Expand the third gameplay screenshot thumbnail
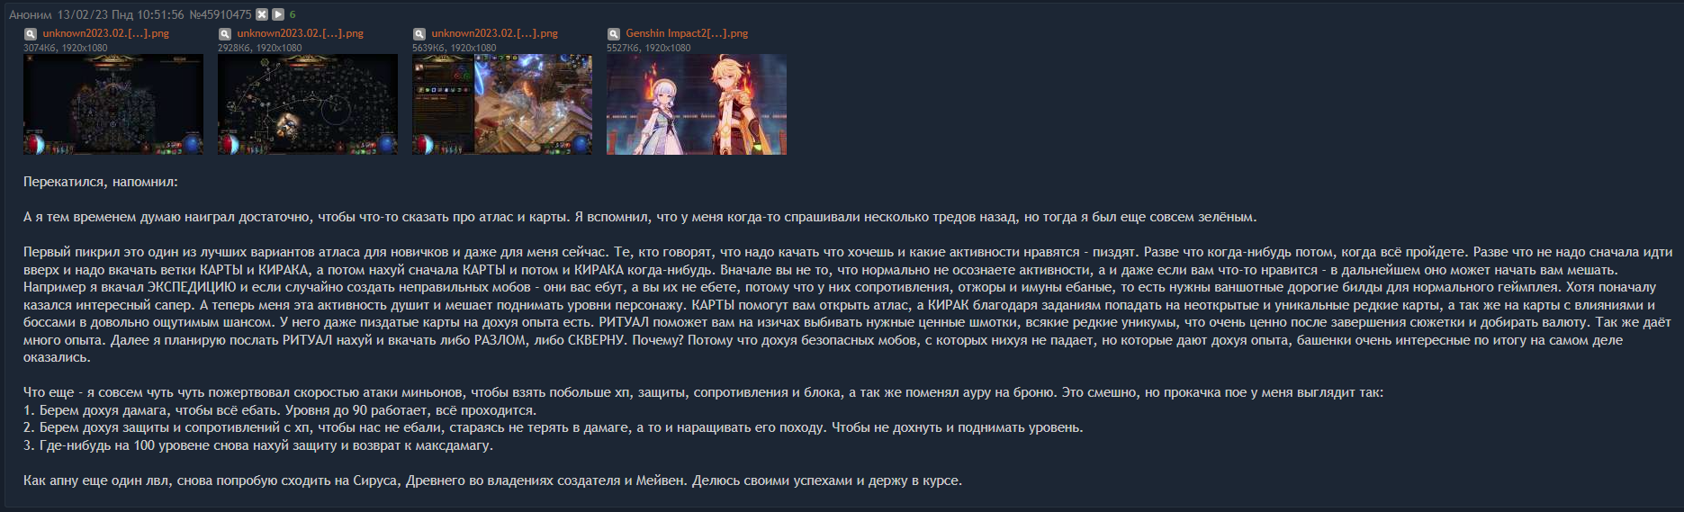The height and width of the screenshot is (512, 1684). point(502,104)
